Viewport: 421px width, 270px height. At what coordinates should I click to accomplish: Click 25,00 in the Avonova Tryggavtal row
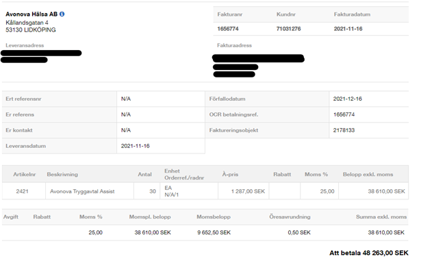[327, 191]
